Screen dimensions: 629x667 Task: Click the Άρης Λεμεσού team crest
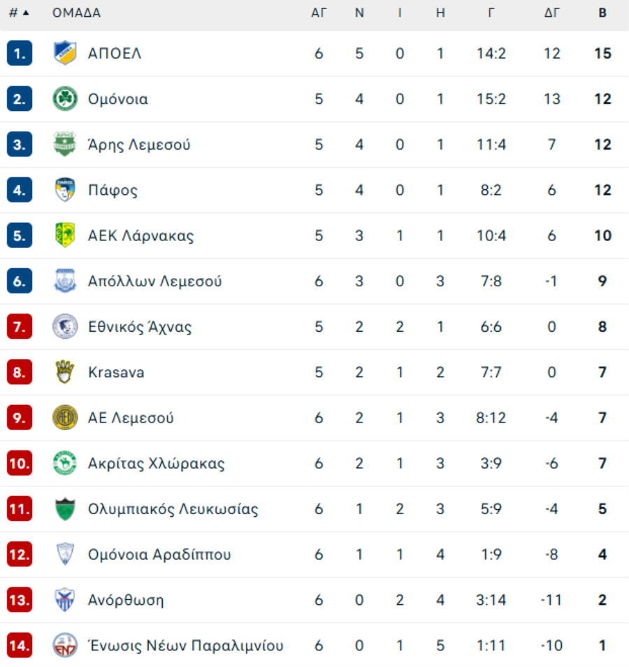[x=65, y=145]
